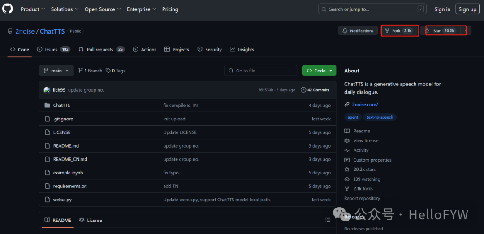The width and height of the screenshot is (484, 234).
Task: Fork the repository
Action: pyautogui.click(x=400, y=31)
